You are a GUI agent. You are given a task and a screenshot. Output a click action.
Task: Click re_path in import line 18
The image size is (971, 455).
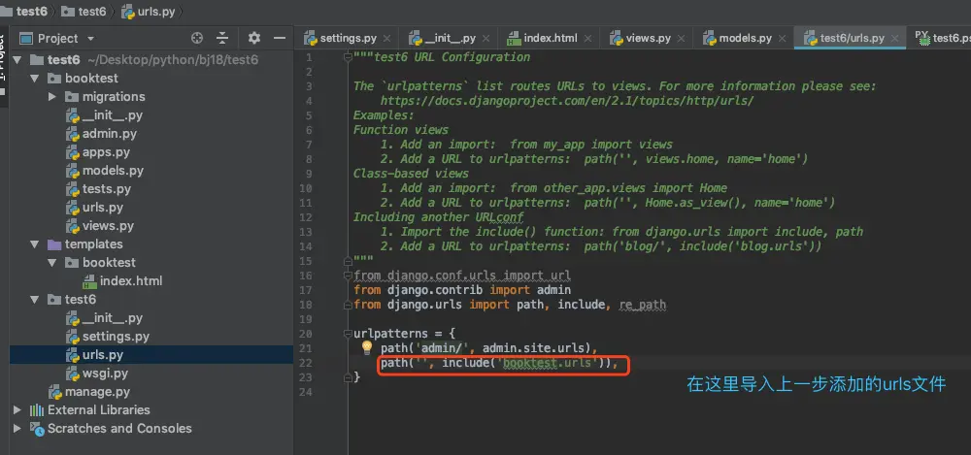(x=642, y=305)
